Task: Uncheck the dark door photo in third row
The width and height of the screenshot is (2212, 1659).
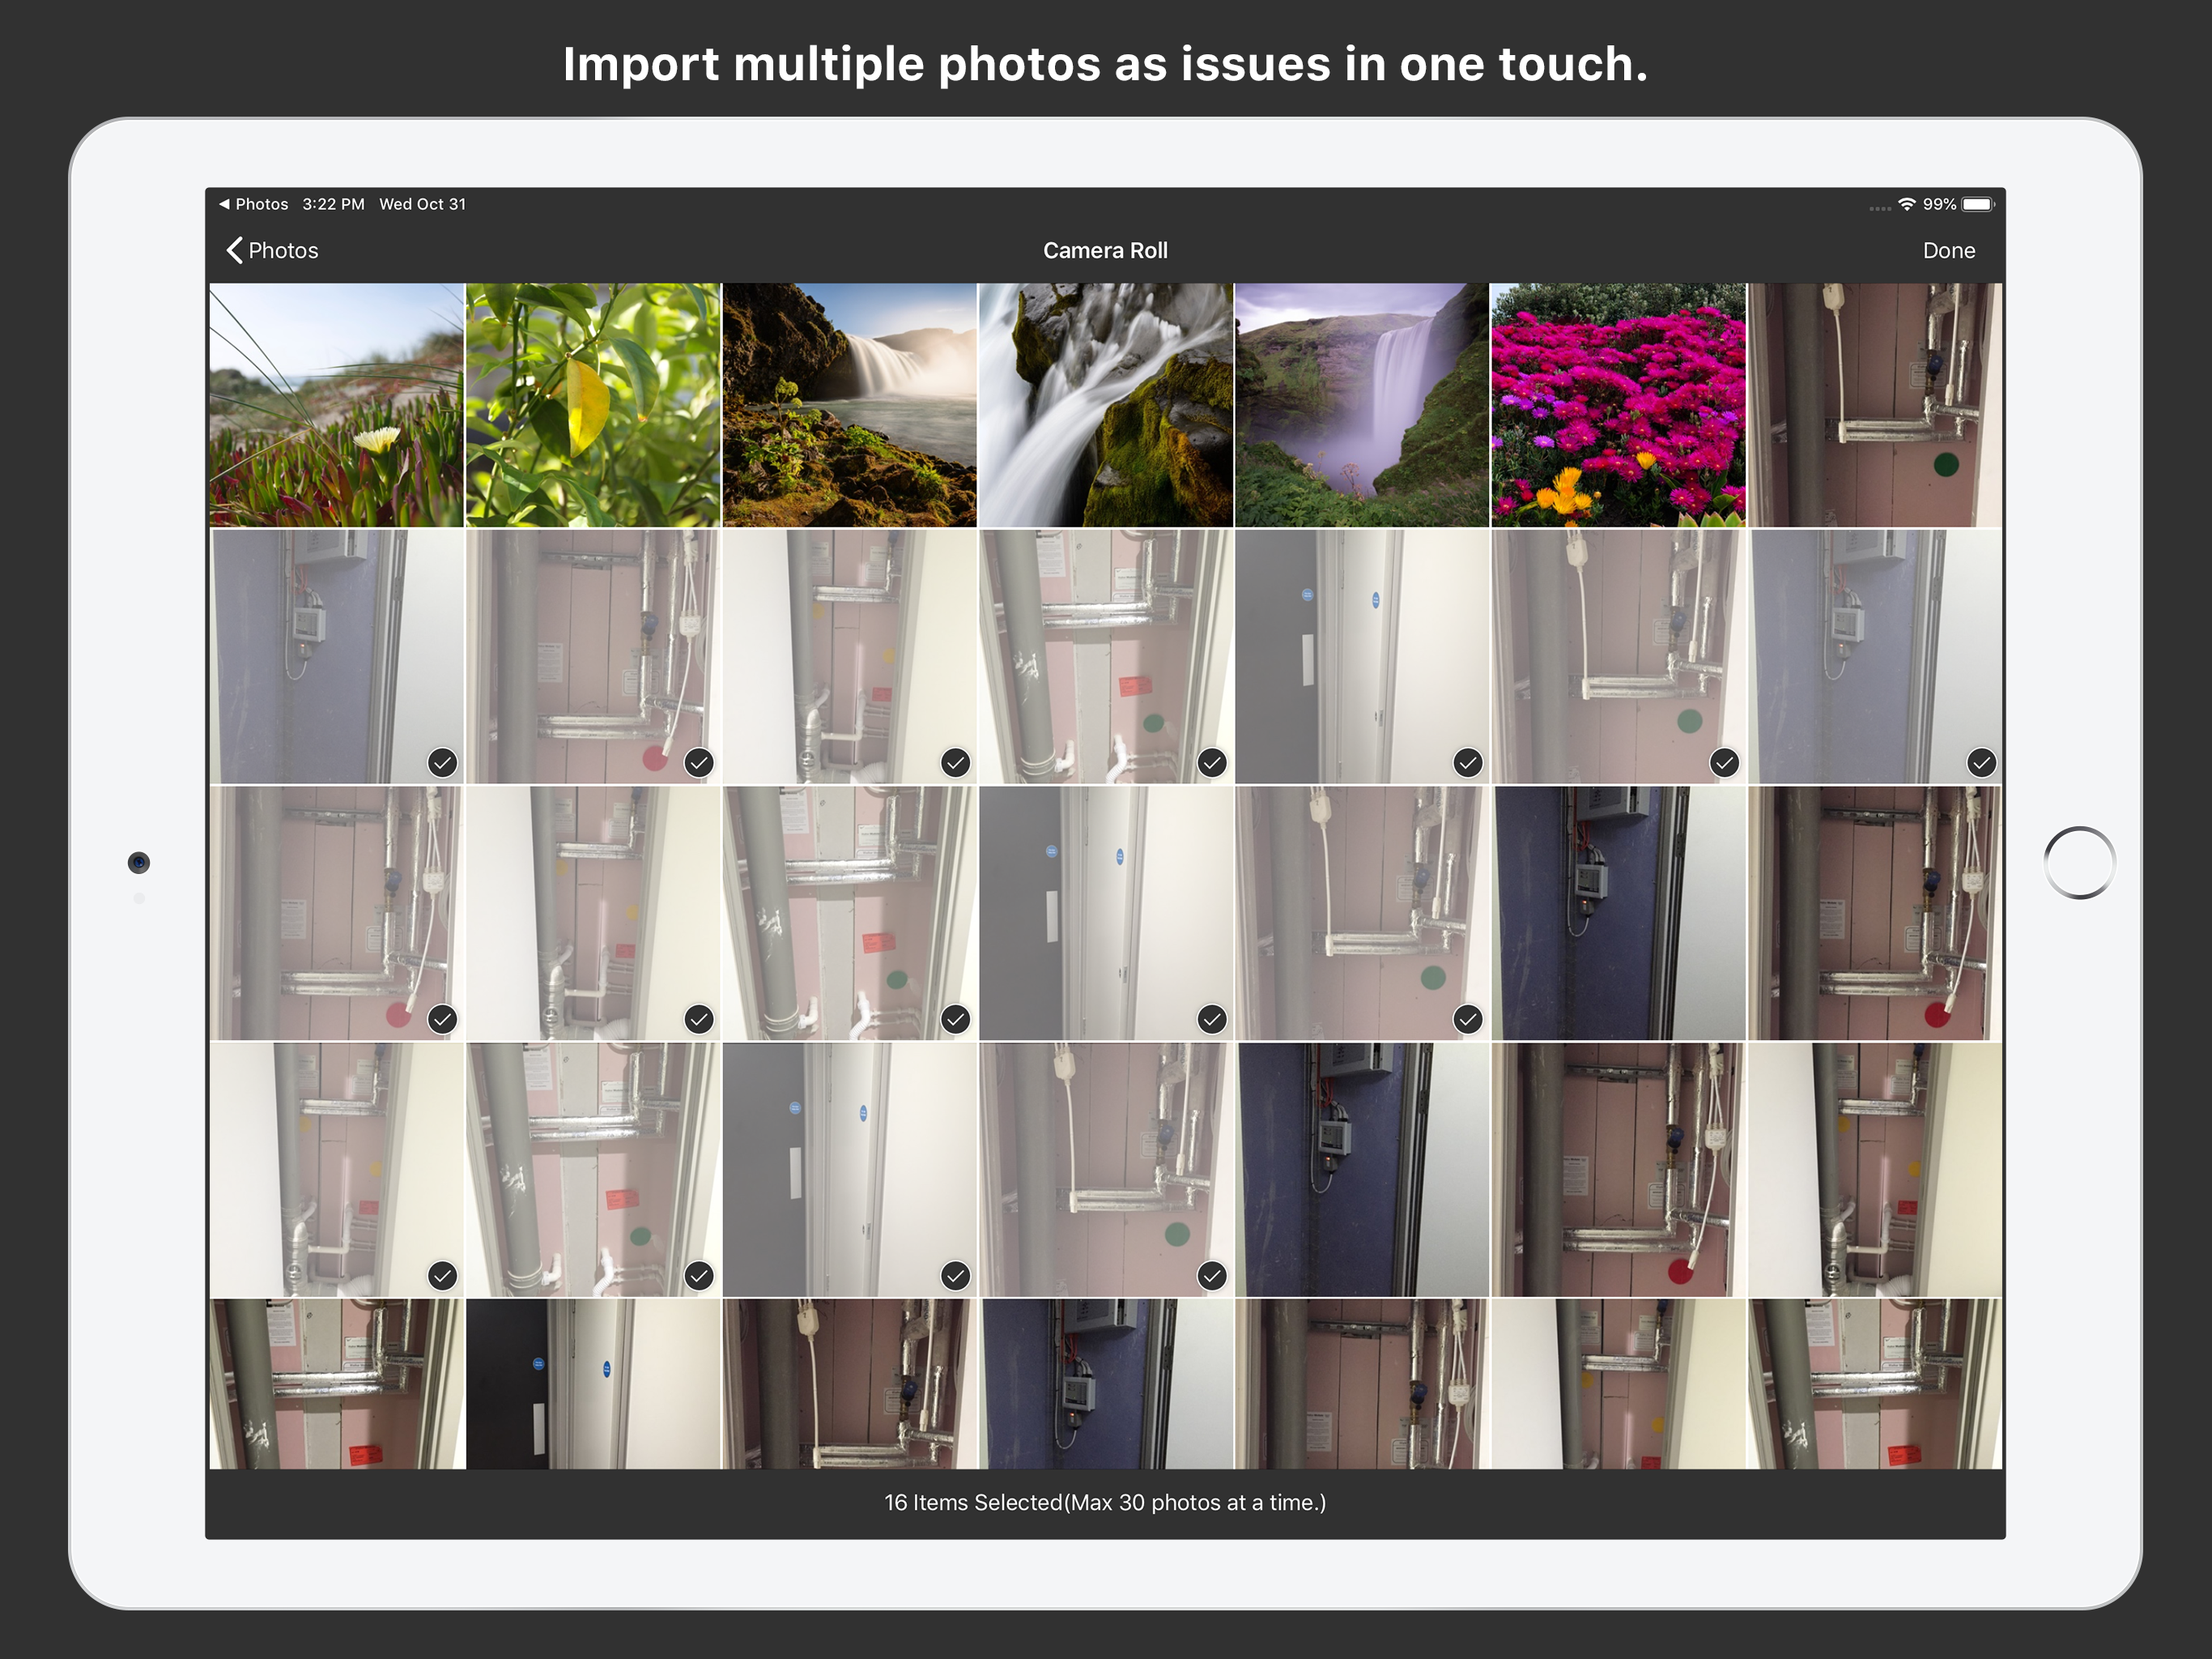Action: [x=1105, y=913]
